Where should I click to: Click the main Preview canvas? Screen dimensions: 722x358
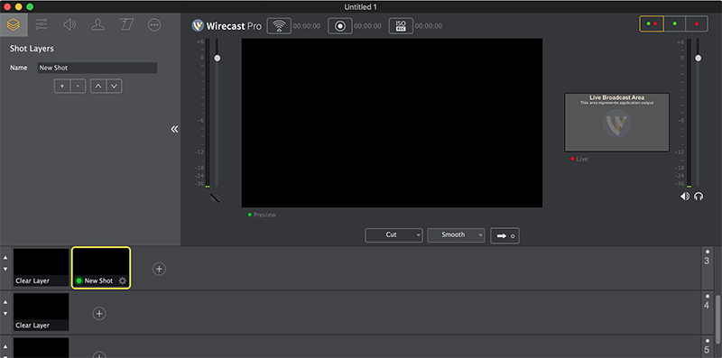pyautogui.click(x=392, y=123)
